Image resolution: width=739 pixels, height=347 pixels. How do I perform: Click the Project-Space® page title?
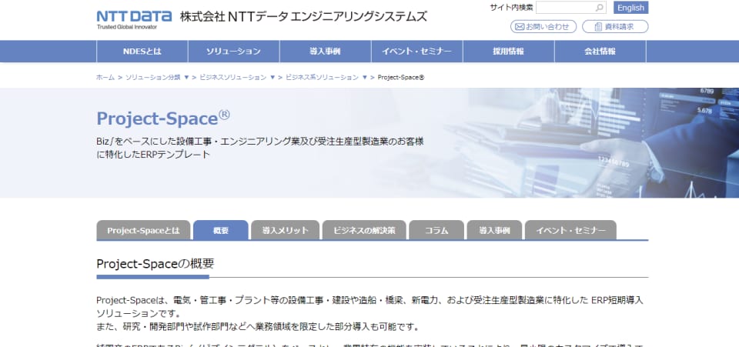[163, 118]
